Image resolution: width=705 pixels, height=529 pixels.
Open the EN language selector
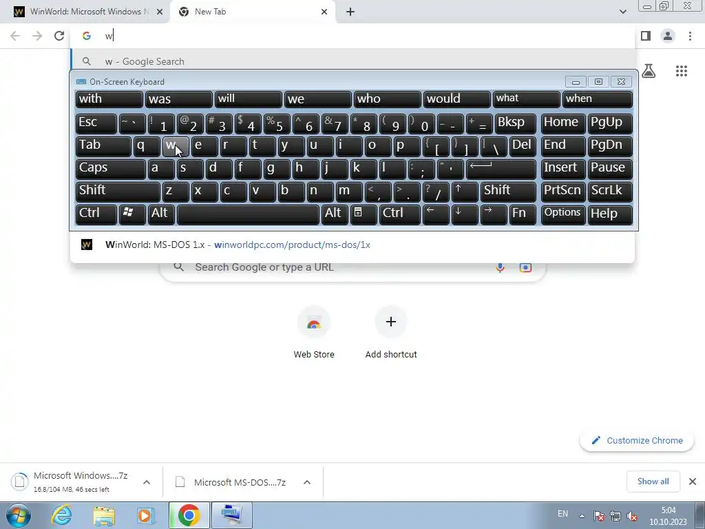click(562, 514)
